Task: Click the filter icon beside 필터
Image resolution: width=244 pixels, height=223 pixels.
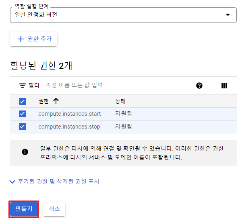Action: pos(23,86)
